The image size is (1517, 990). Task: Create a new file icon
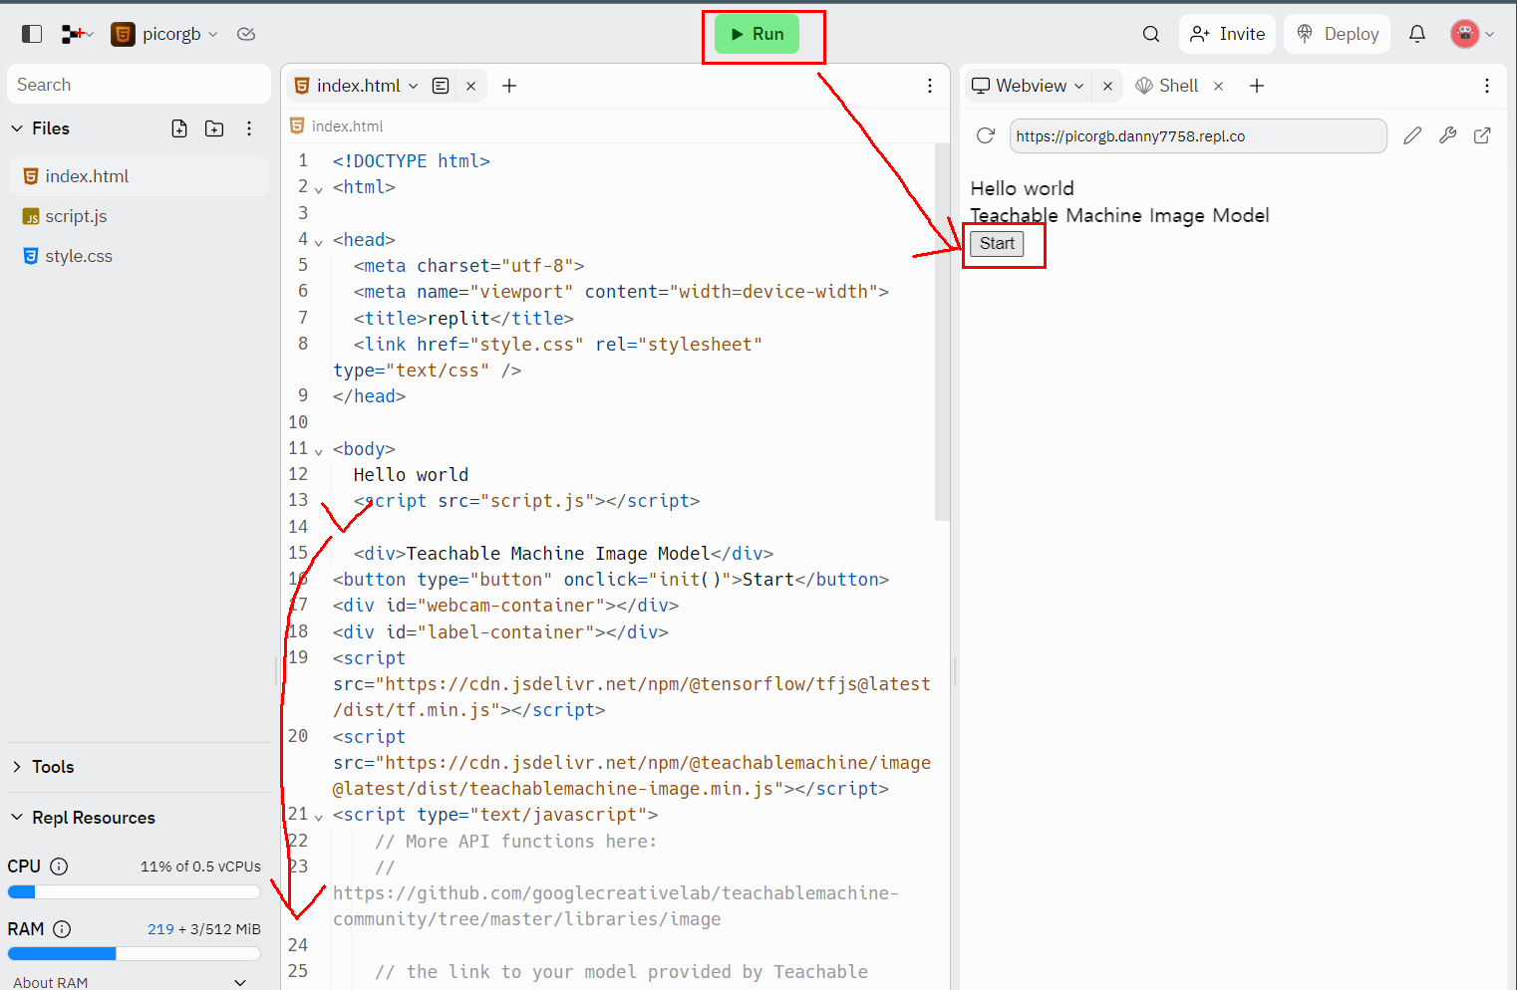179,128
